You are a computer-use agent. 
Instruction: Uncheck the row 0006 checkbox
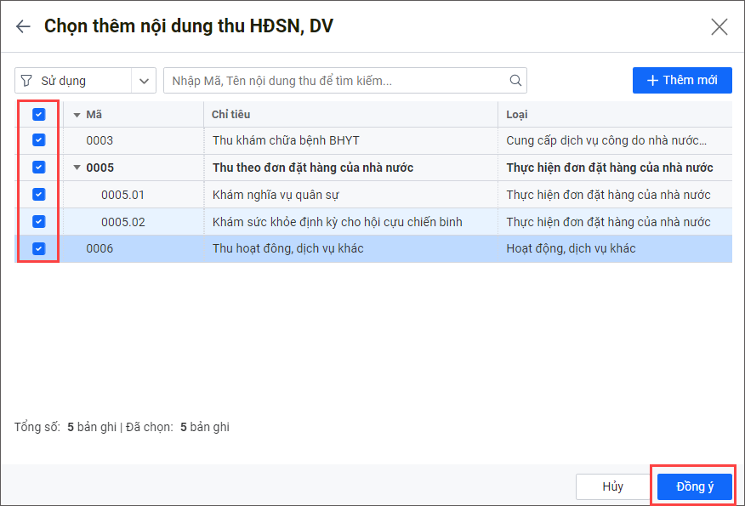(x=38, y=249)
